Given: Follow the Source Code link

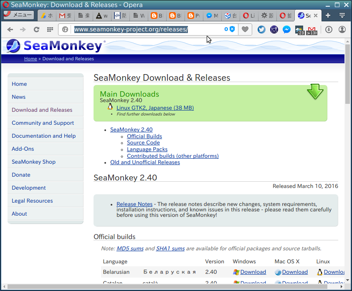Looking at the screenshot, I should tap(143, 143).
